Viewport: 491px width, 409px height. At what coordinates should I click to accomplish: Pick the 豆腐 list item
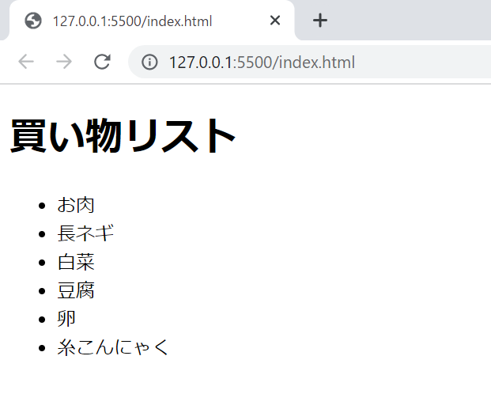click(76, 290)
